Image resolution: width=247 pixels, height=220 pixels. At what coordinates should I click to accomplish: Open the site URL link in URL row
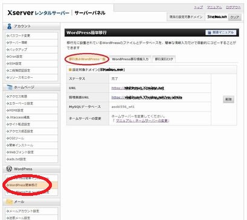pos(138,88)
